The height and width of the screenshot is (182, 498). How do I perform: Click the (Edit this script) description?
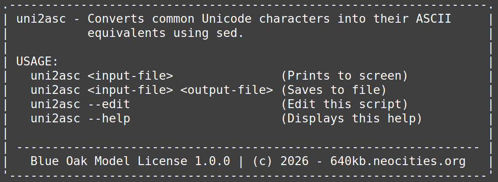(x=344, y=104)
